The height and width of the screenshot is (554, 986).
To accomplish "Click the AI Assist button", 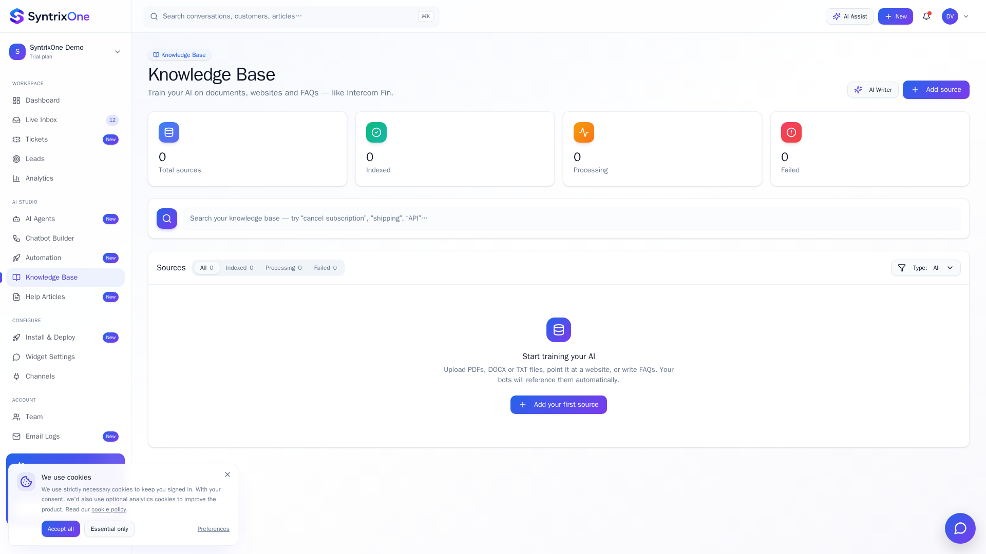I will click(849, 16).
